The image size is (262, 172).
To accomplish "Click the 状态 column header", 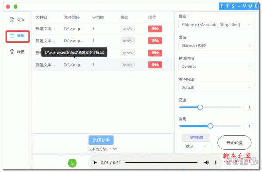I will pyautogui.click(x=124, y=17).
